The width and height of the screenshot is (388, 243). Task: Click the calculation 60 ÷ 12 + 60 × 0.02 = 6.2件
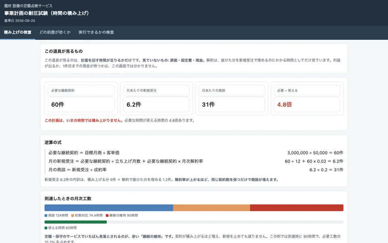point(314,162)
